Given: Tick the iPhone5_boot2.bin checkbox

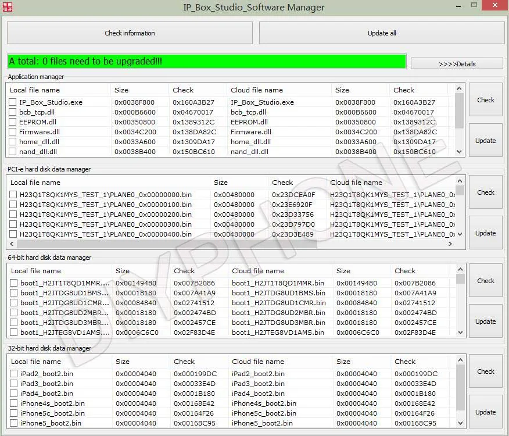Looking at the screenshot, I should [13, 423].
